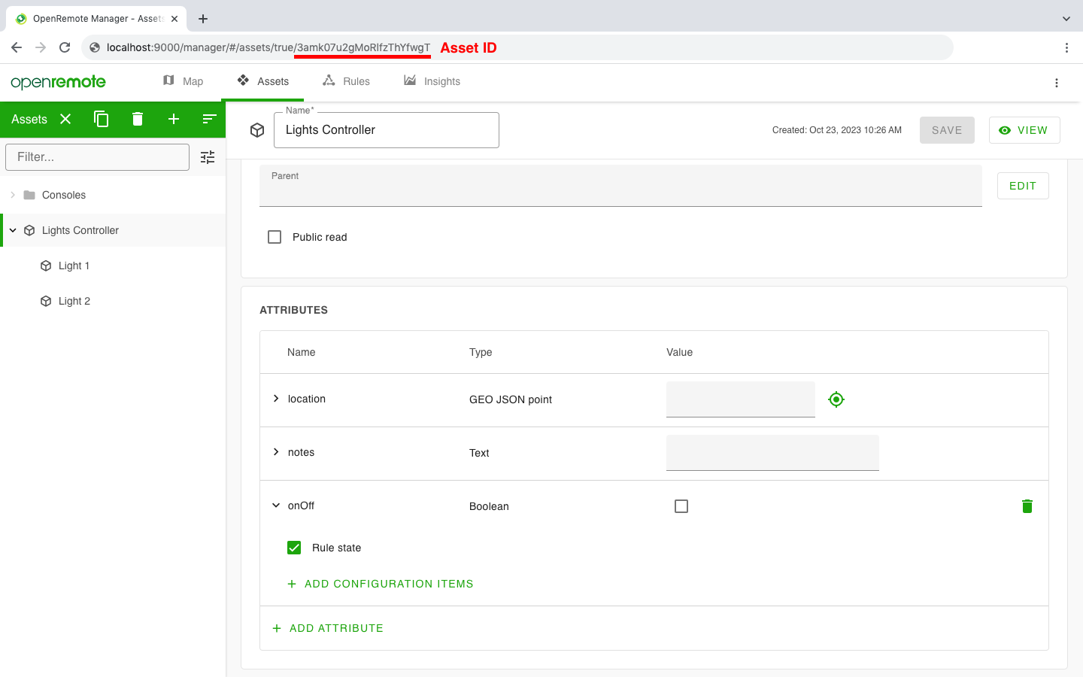1083x677 pixels.
Task: Click ADD CONFIGURATION ITEMS
Action: tap(381, 584)
